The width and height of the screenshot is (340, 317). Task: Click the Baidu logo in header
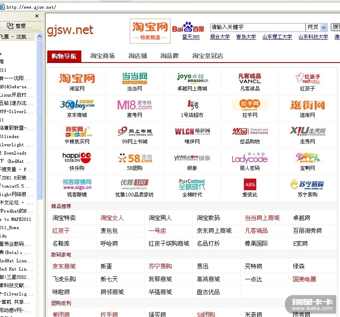[x=188, y=27]
